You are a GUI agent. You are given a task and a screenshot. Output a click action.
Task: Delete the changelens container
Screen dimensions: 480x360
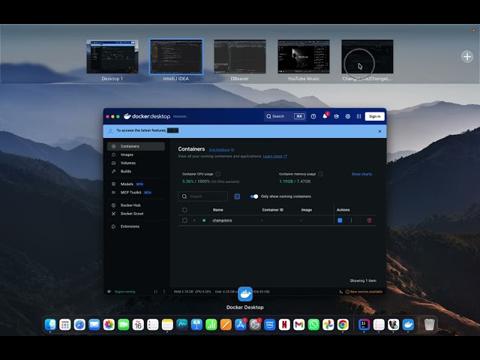point(369,220)
